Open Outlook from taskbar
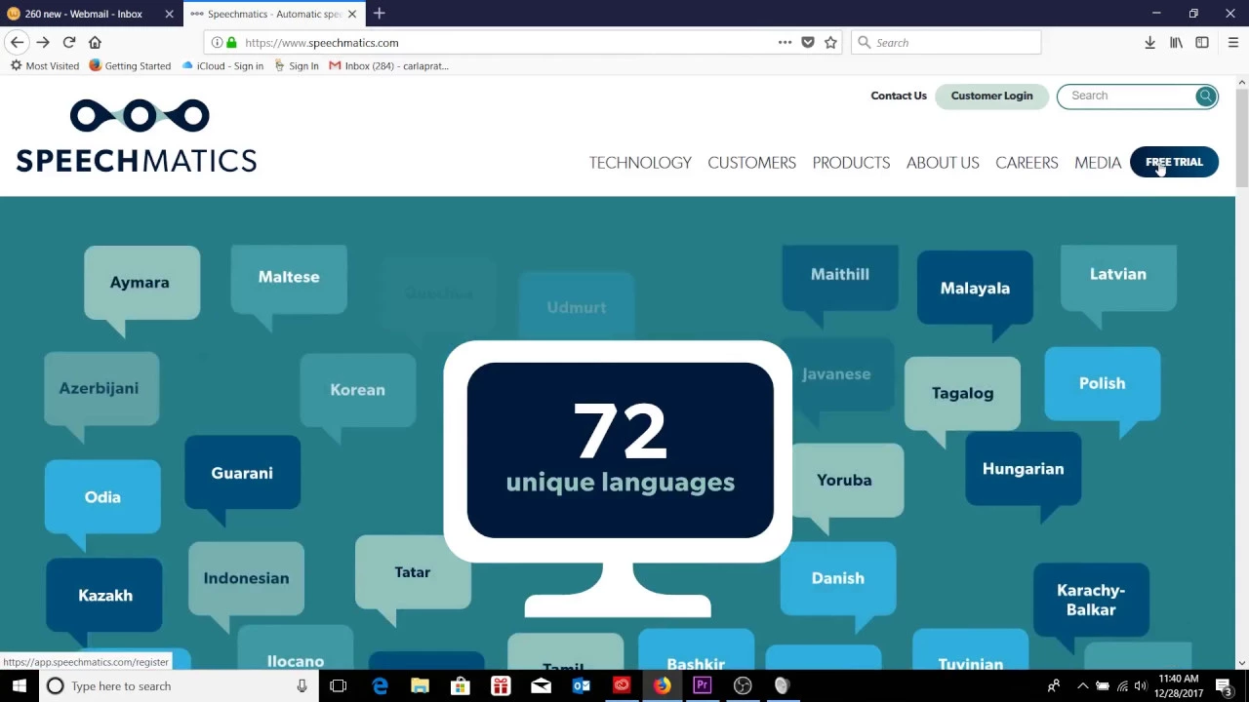The width and height of the screenshot is (1249, 702). click(582, 686)
